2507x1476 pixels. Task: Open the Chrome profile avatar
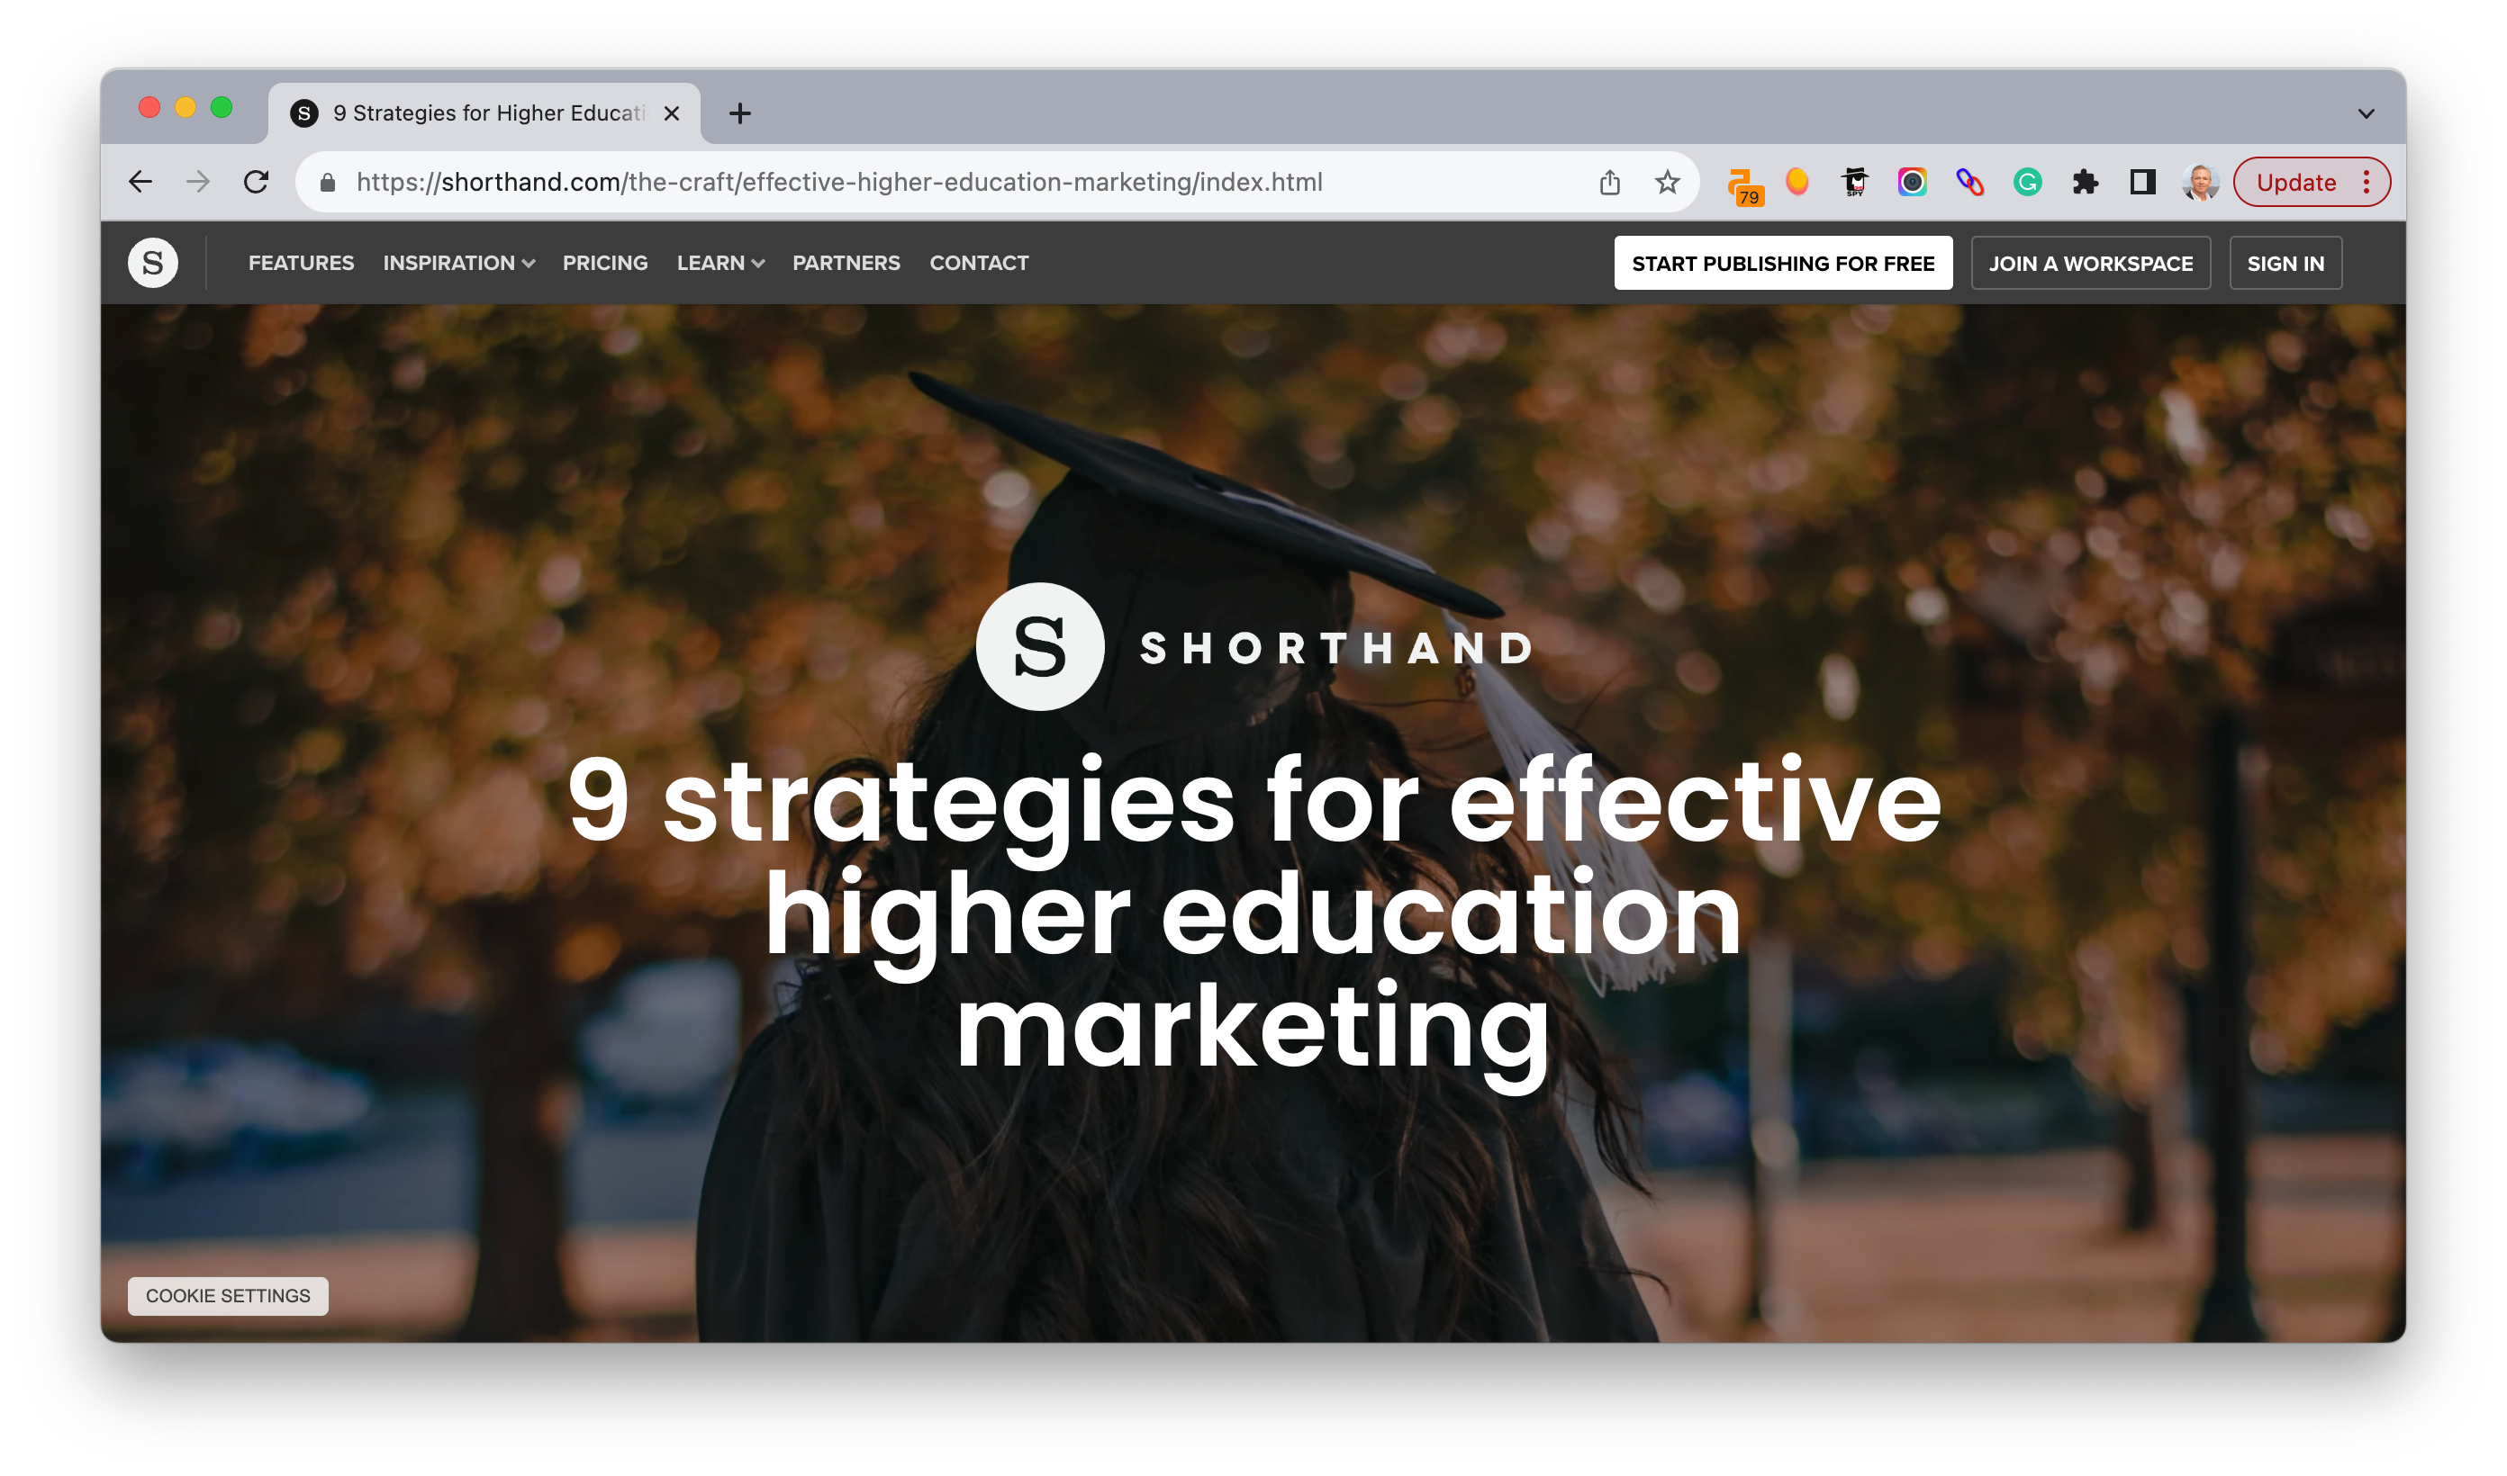point(2201,182)
